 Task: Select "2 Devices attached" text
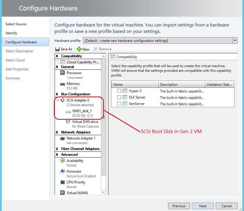click(x=80, y=105)
